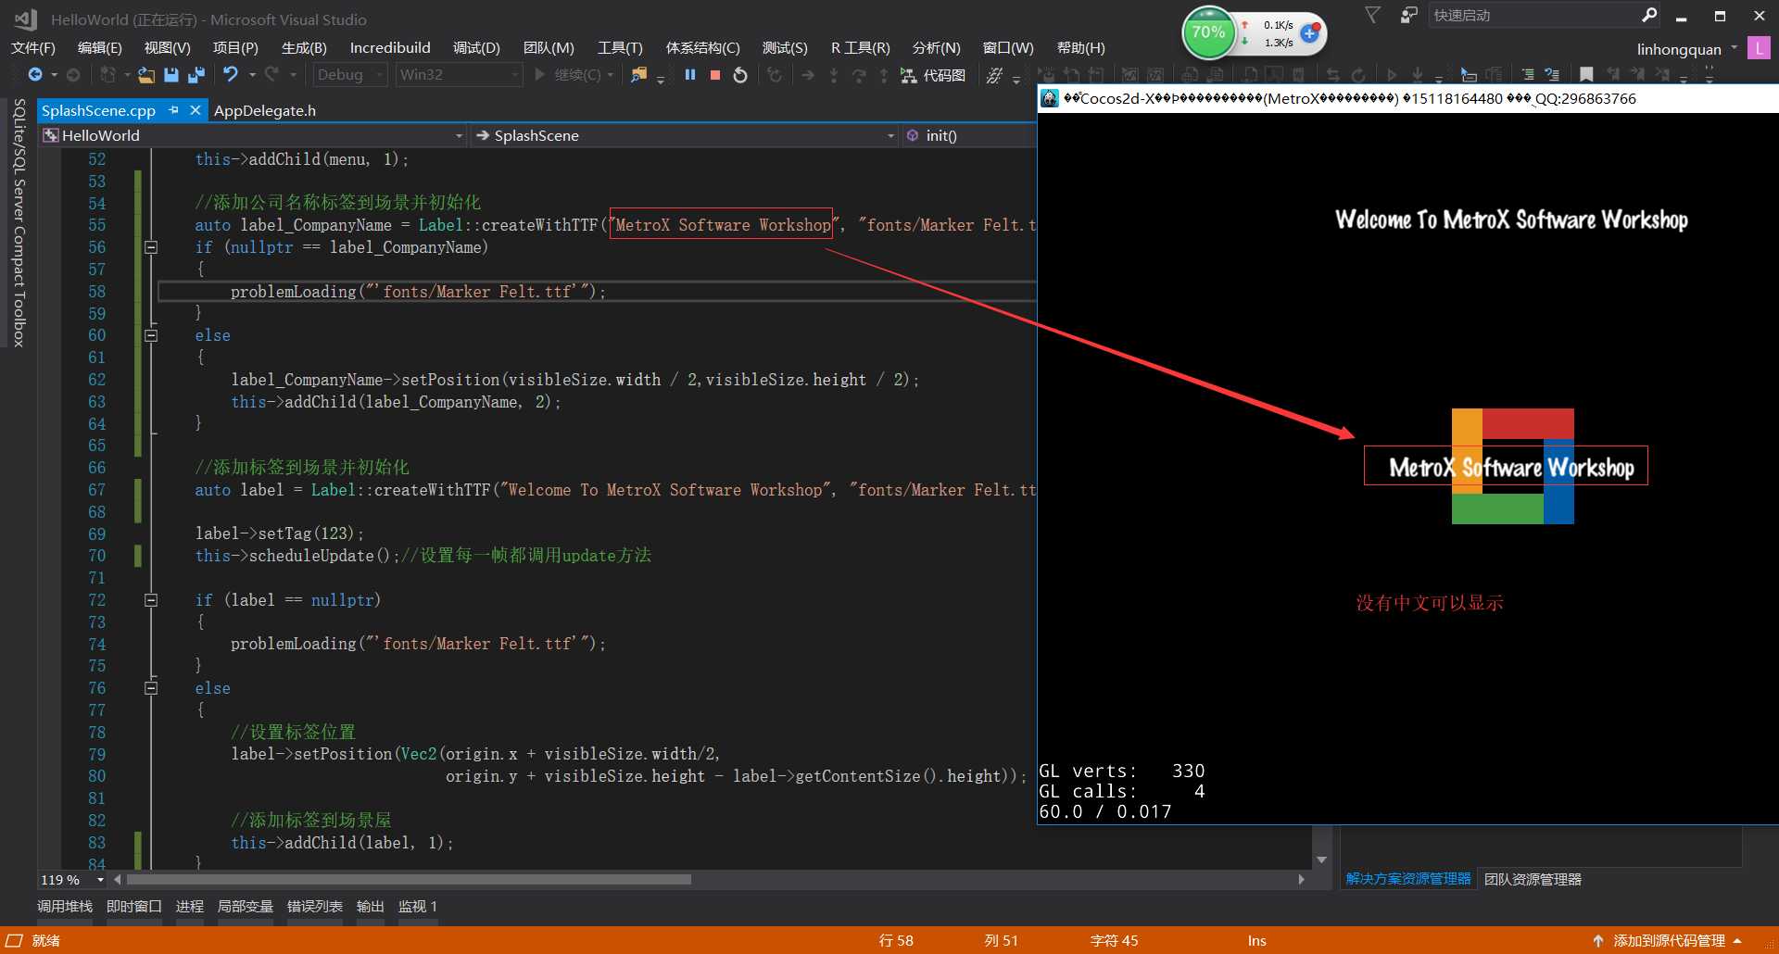
Task: Switch to the 团队资源管理器 tab
Action: coord(1533,879)
